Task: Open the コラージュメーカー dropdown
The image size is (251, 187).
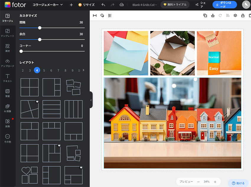Action: coord(48,5)
